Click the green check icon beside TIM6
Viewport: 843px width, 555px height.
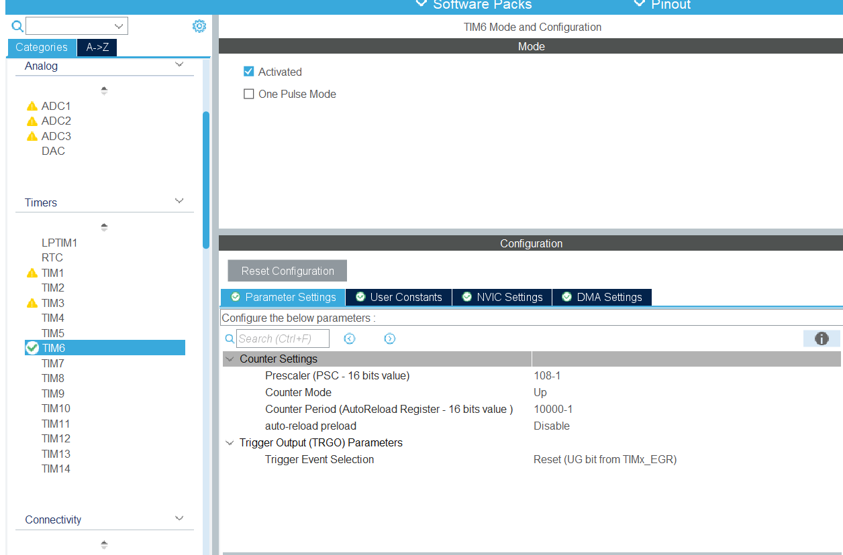(32, 348)
